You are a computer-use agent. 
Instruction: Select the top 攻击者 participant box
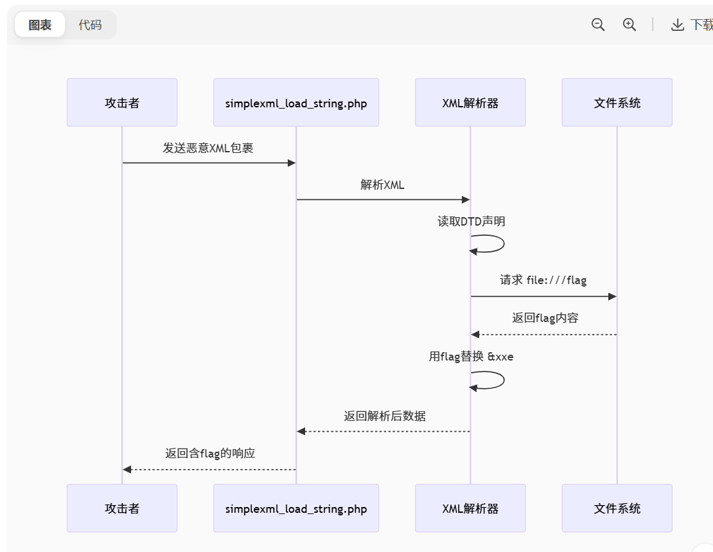coord(122,103)
